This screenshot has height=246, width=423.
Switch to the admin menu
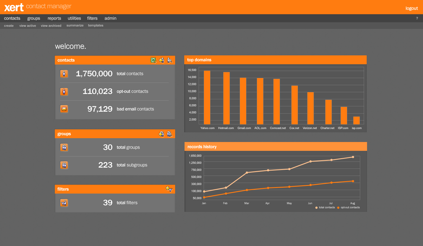(x=110, y=18)
